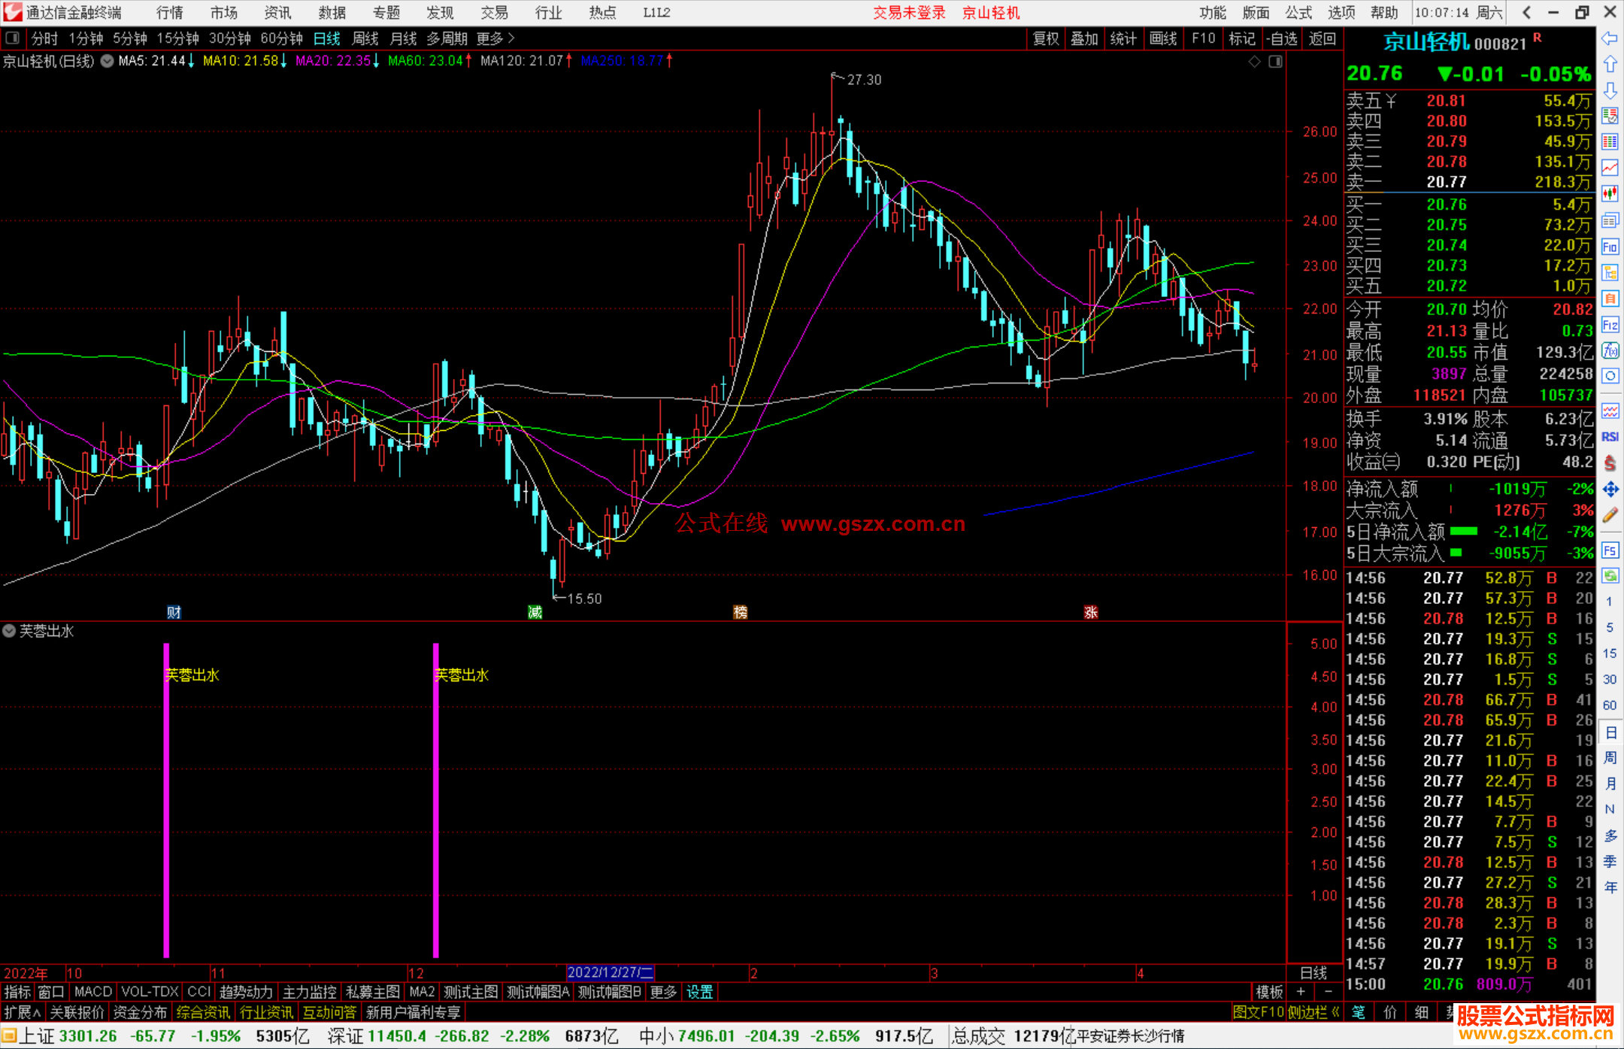Toggle the round marker beside 京山轻机(日线)
This screenshot has width=1624, height=1049.
point(108,61)
